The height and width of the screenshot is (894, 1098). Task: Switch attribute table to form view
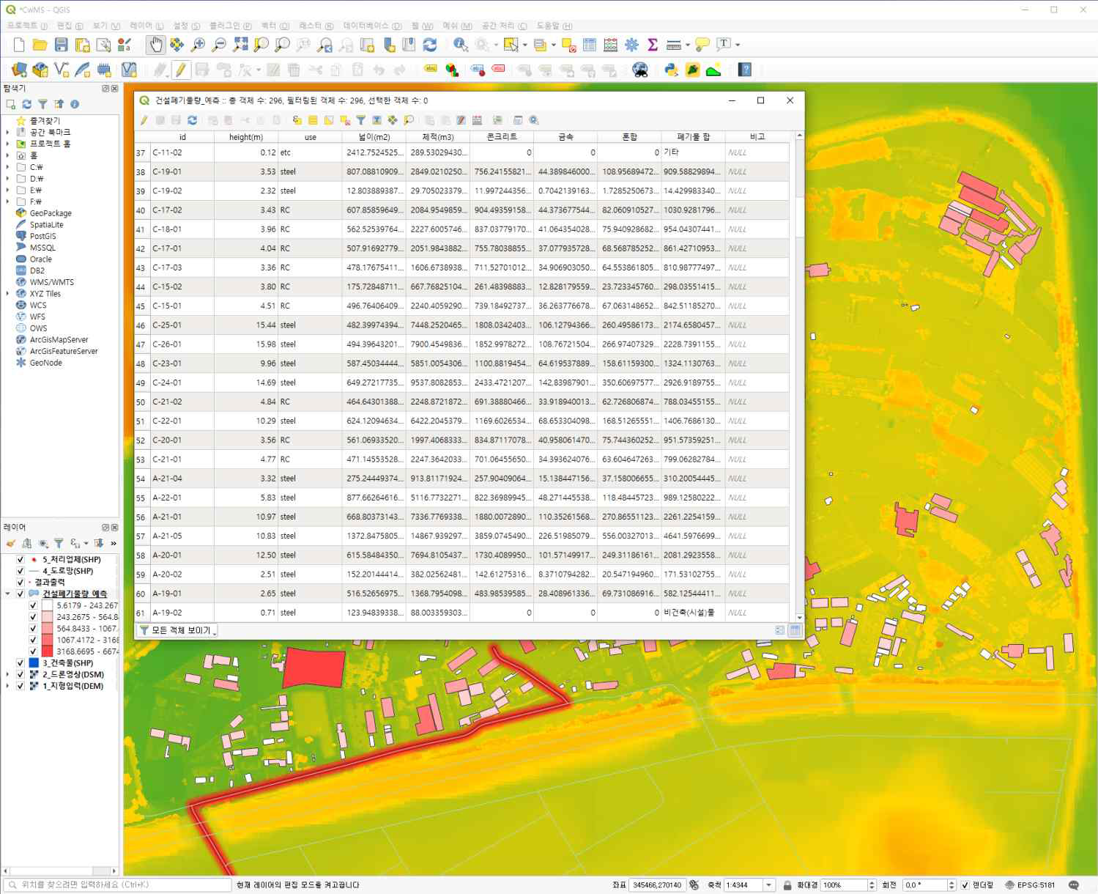[779, 630]
